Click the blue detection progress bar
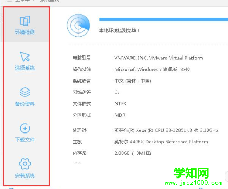 point(163,19)
